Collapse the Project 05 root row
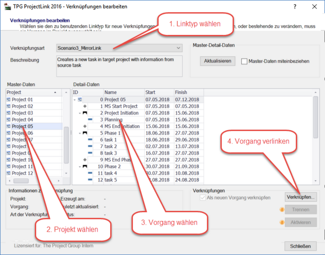325x255 pixels. 75,100
